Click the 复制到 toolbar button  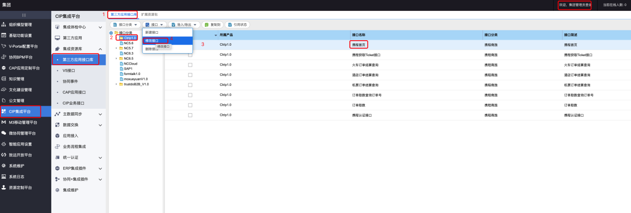[212, 24]
